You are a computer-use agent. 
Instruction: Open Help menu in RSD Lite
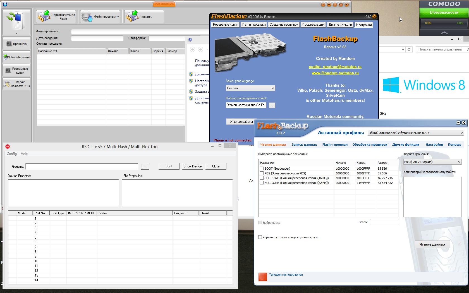[x=24, y=154]
